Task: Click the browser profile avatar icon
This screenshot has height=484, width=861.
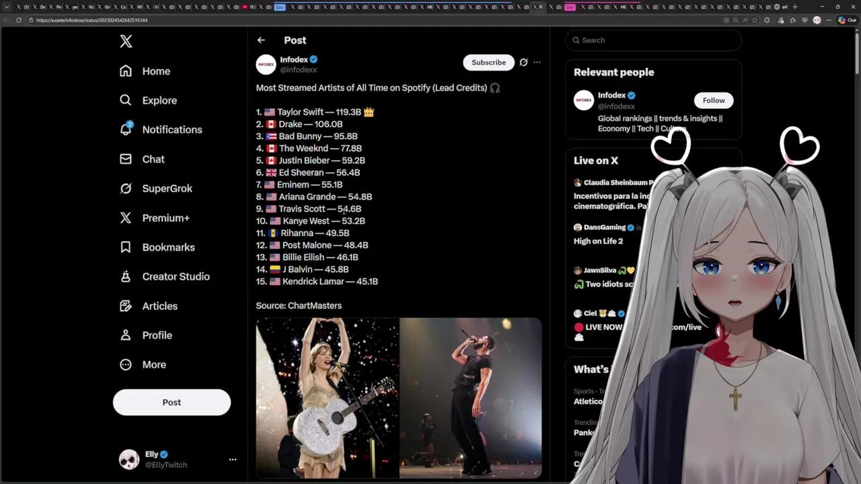Action: coord(817,20)
